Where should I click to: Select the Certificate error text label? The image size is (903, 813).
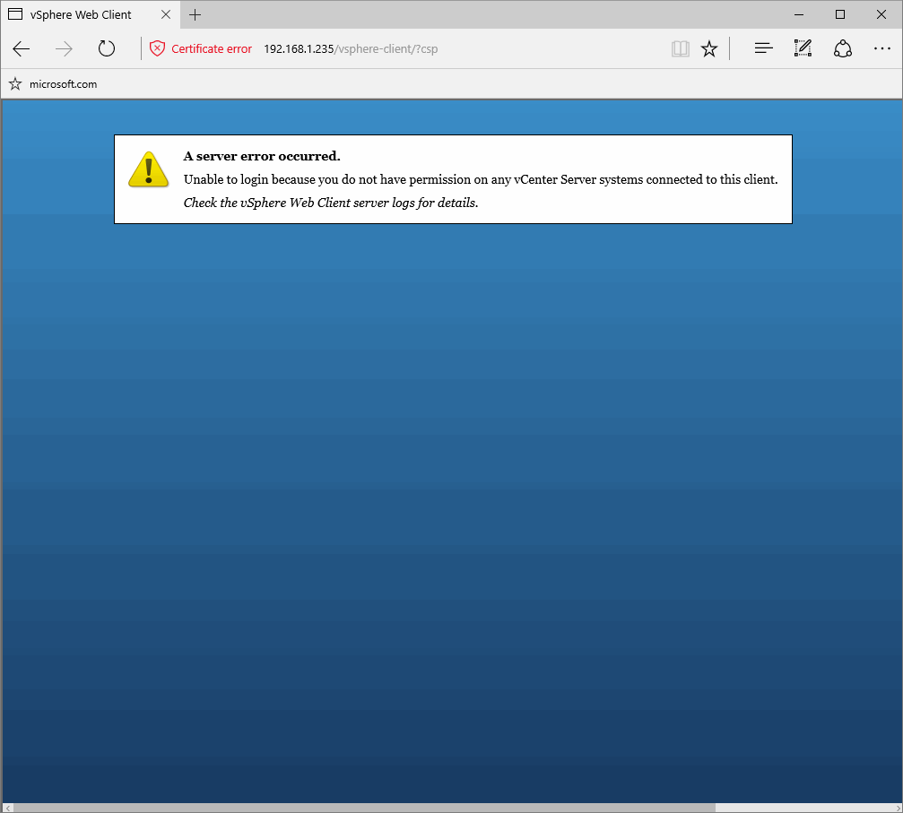click(212, 48)
